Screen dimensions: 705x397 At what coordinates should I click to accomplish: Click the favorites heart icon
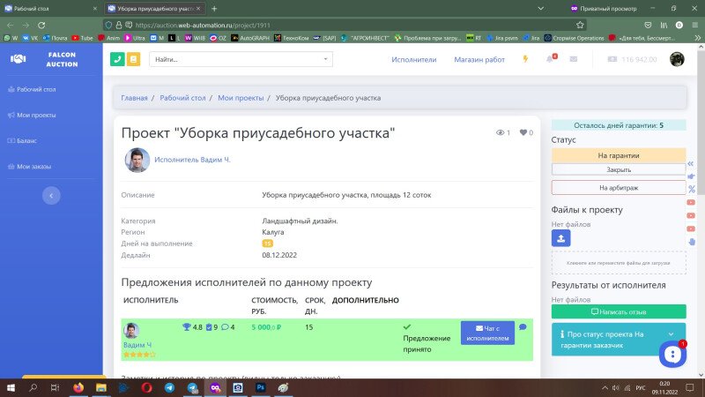[x=523, y=132]
